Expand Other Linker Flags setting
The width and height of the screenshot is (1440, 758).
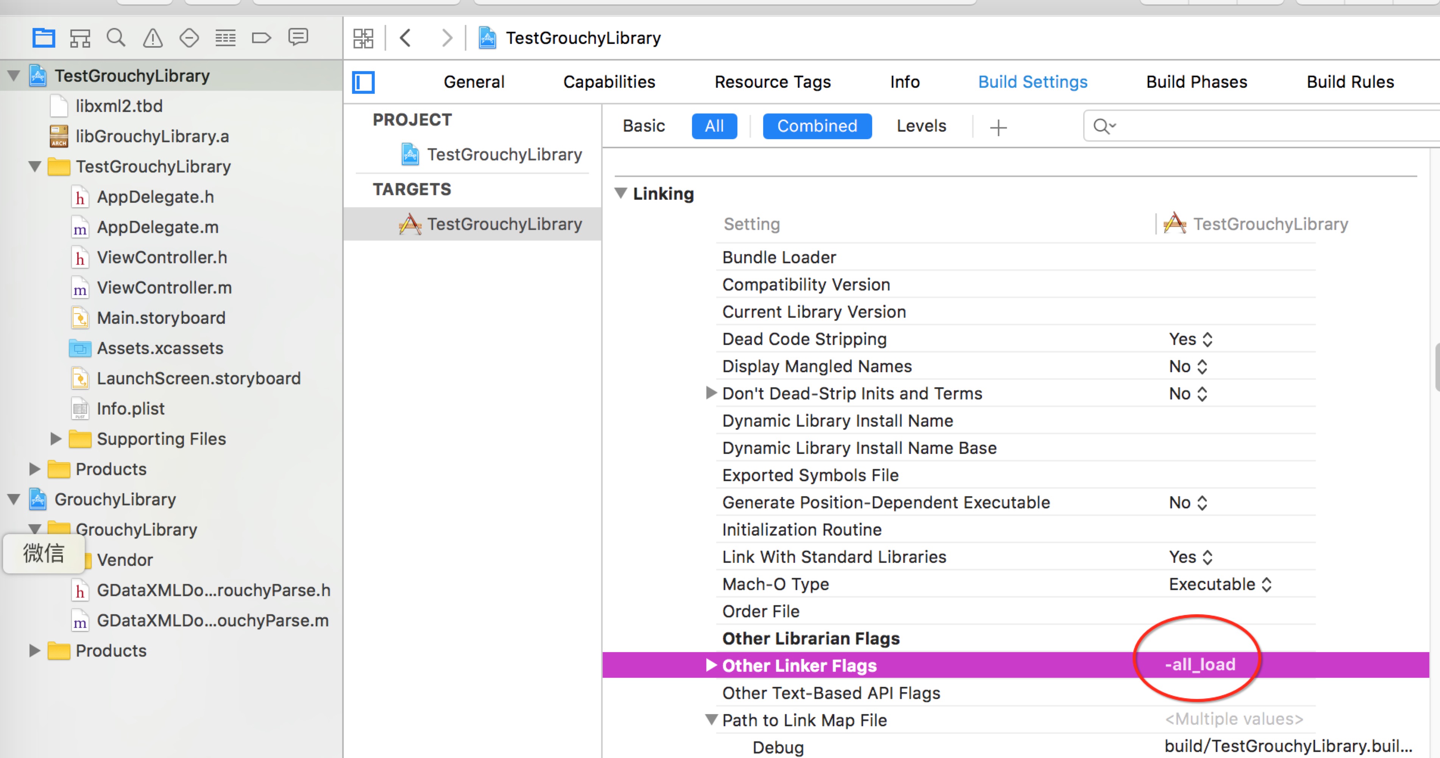click(711, 665)
